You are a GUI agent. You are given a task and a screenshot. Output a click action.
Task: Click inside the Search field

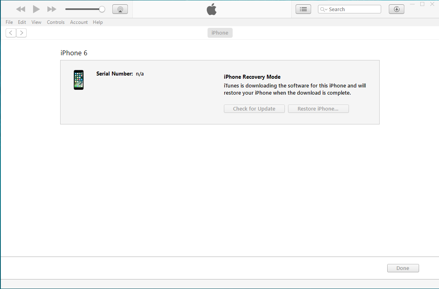tap(351, 9)
